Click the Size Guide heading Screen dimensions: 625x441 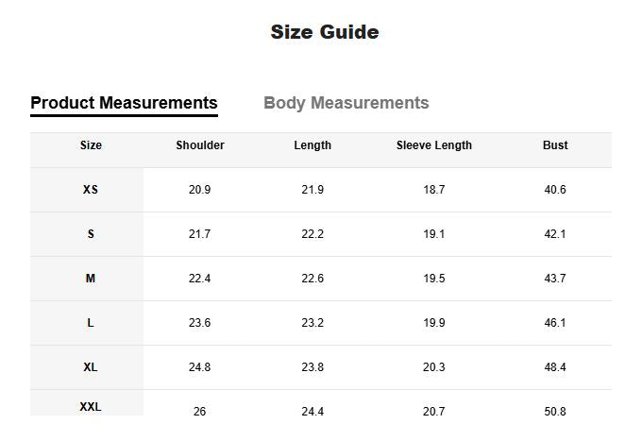325,32
